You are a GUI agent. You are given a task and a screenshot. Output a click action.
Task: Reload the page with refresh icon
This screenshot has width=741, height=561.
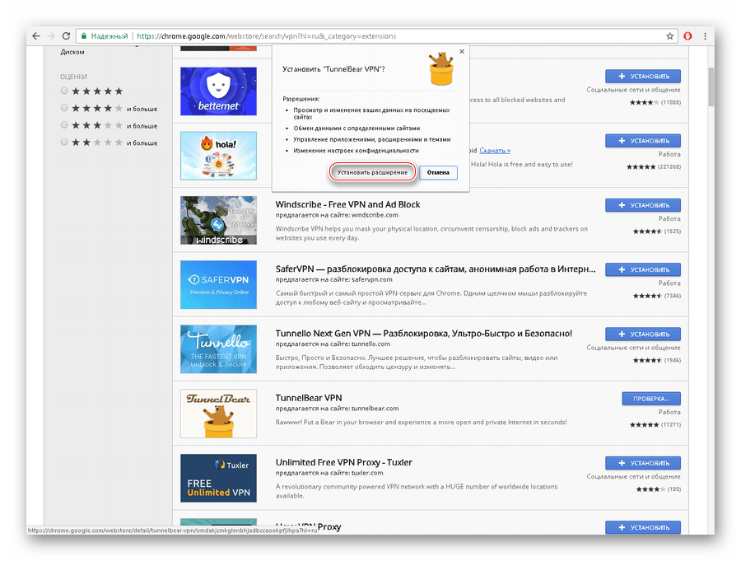pos(66,36)
